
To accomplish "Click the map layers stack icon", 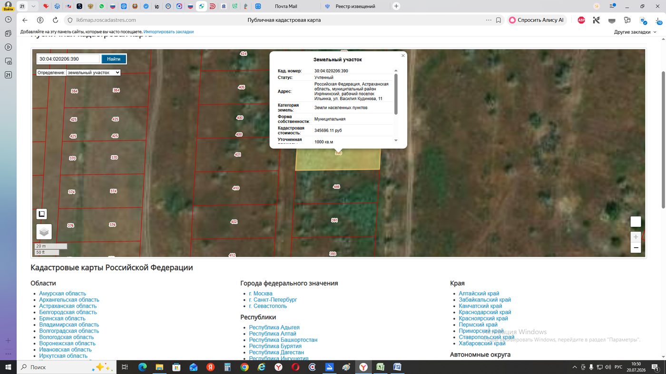I will (x=44, y=232).
